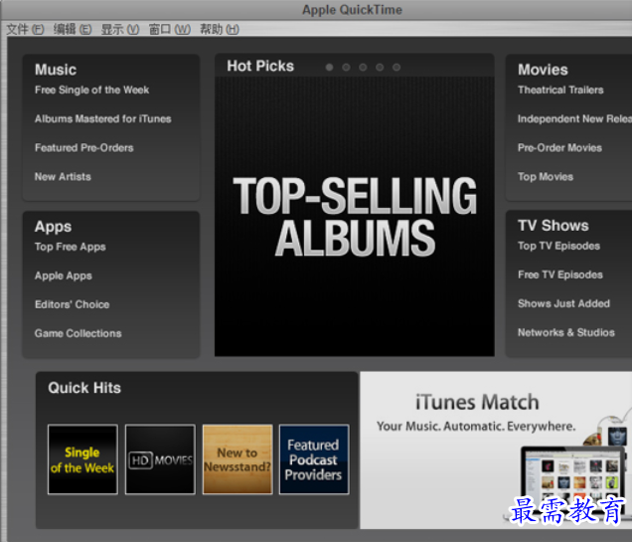Open Featured Pre-Orders in Music
Screen dimensions: 632x542
tap(83, 148)
